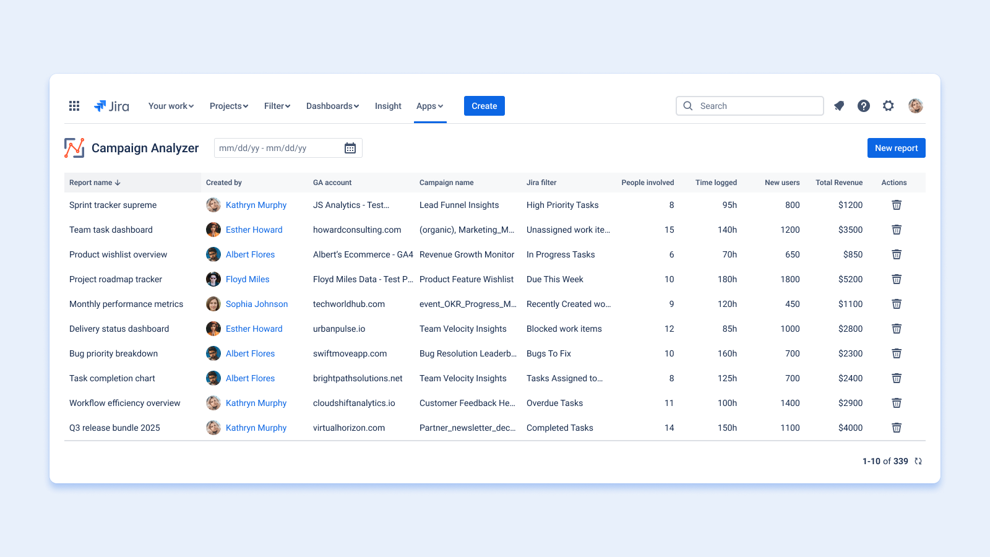Open the notifications icon

pos(839,106)
